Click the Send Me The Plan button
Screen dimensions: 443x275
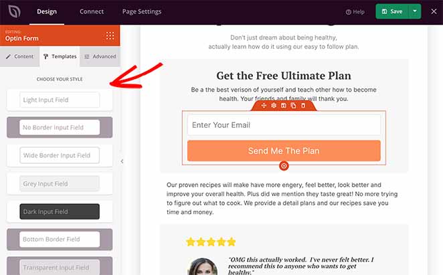pyautogui.click(x=284, y=151)
